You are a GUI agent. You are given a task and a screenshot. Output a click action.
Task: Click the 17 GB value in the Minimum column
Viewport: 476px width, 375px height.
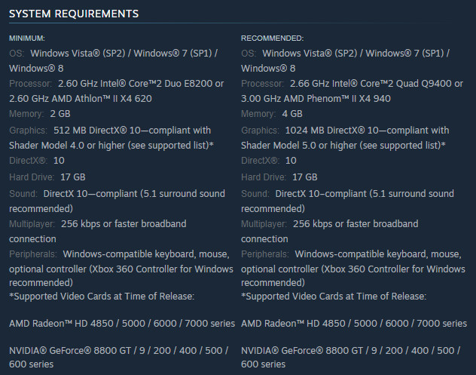pos(73,177)
